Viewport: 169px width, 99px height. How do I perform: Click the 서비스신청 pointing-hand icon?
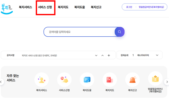point(64,80)
